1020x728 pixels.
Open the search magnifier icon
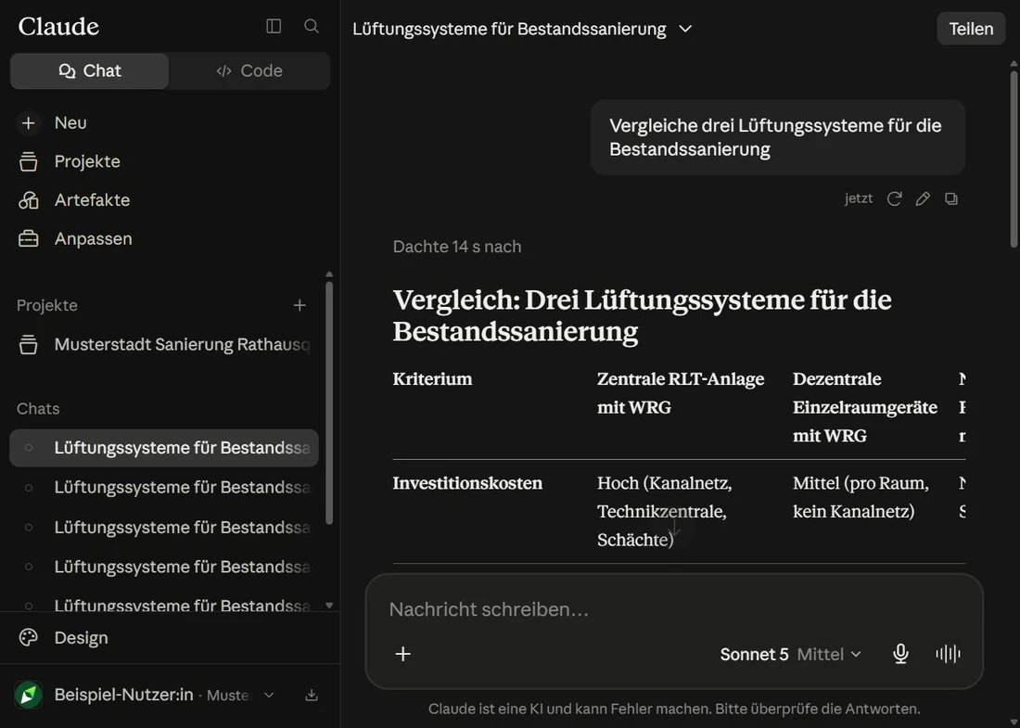(312, 26)
